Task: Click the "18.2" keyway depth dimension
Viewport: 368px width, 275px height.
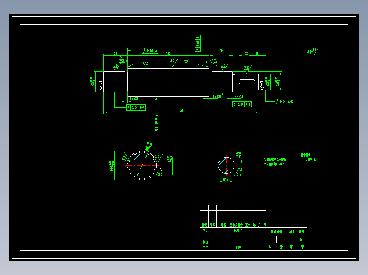Action: point(226,179)
